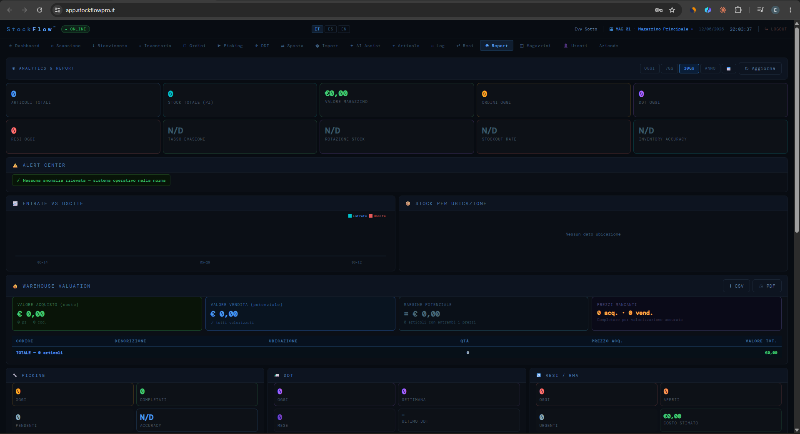Open the Dashboard tab
Screen dimensions: 800x434
tap(24, 46)
